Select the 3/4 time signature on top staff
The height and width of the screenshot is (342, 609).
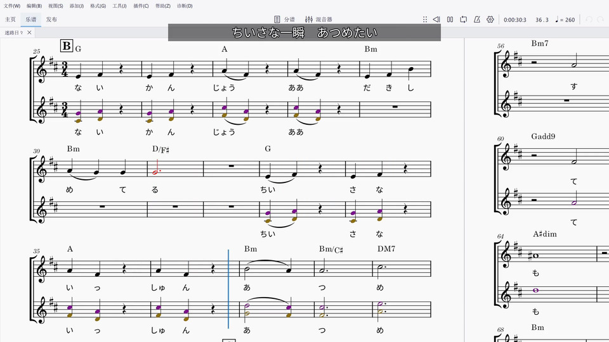point(65,68)
